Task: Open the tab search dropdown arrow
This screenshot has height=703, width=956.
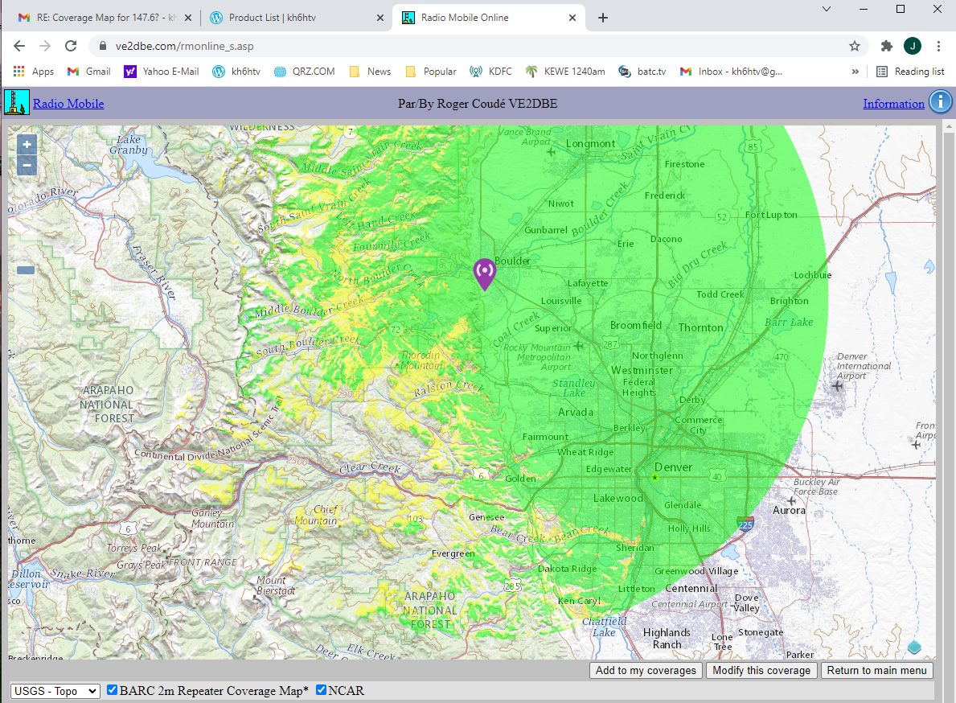Action: coord(826,9)
